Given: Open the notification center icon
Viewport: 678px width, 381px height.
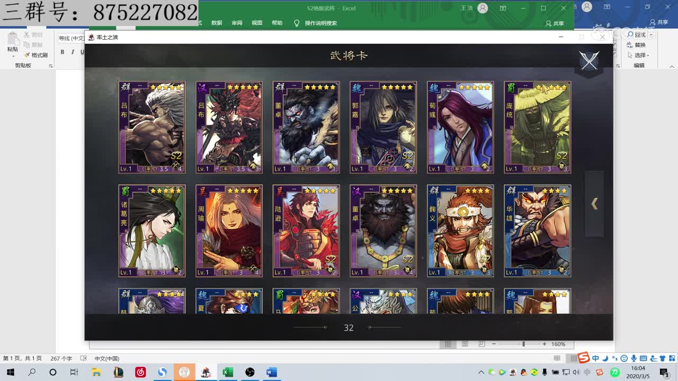Looking at the screenshot, I should click(664, 373).
